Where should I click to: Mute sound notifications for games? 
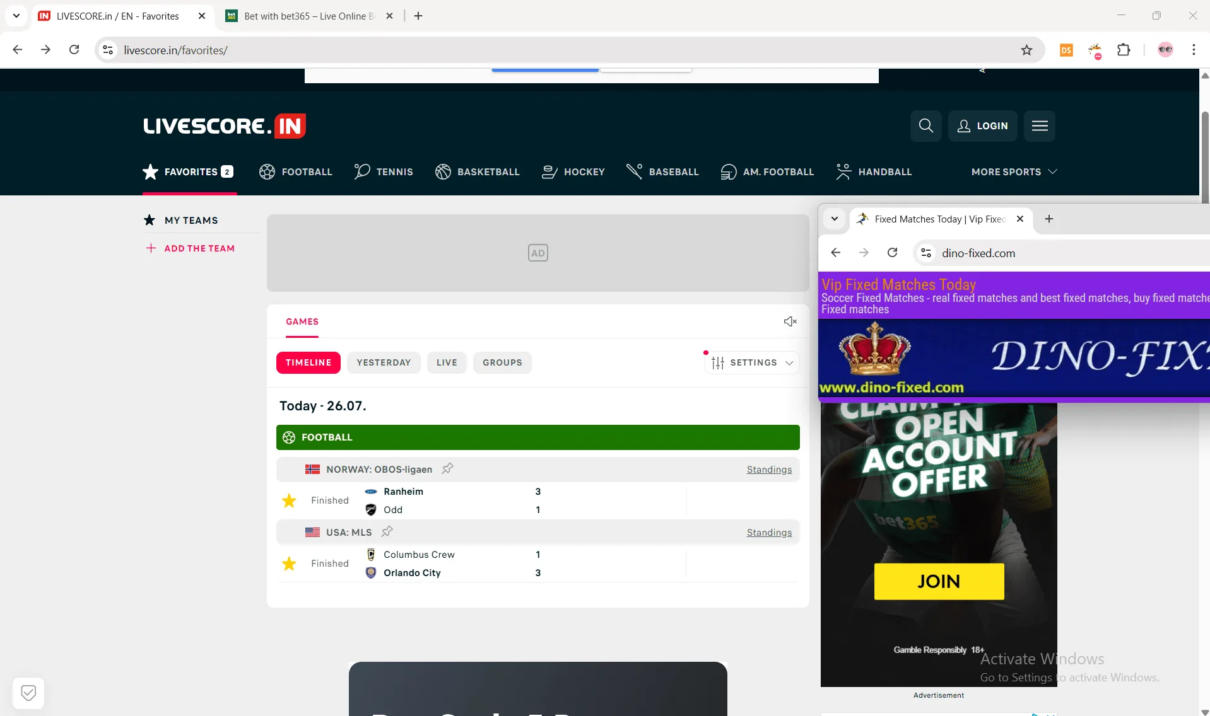[x=789, y=321]
